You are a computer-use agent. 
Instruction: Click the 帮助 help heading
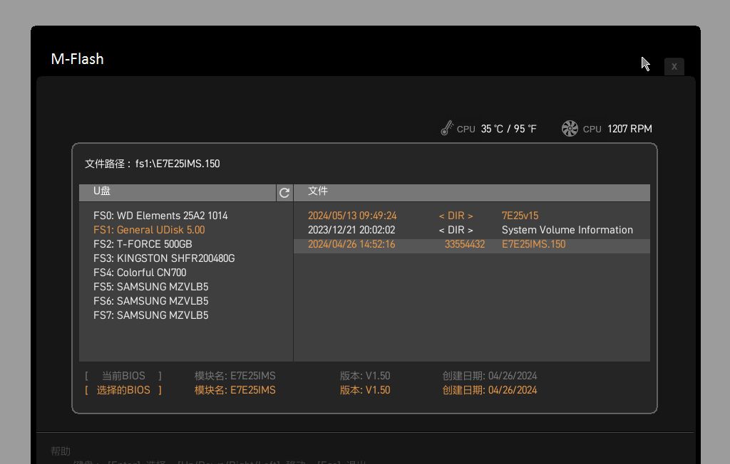pos(61,451)
